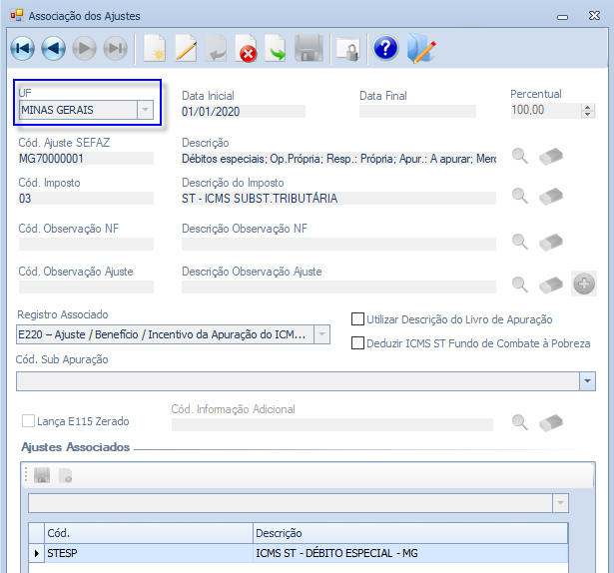Enable Utilizar Descrição do Livro de Apuração

[357, 319]
